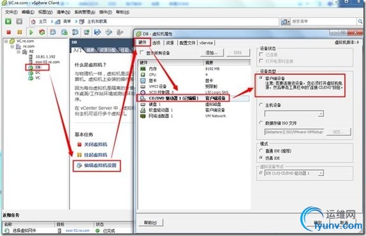Click the 清单 inventory breadcrumb icon

(57, 22)
